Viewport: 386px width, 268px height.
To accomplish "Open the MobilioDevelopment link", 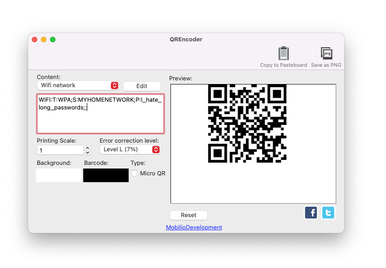I will click(x=194, y=227).
